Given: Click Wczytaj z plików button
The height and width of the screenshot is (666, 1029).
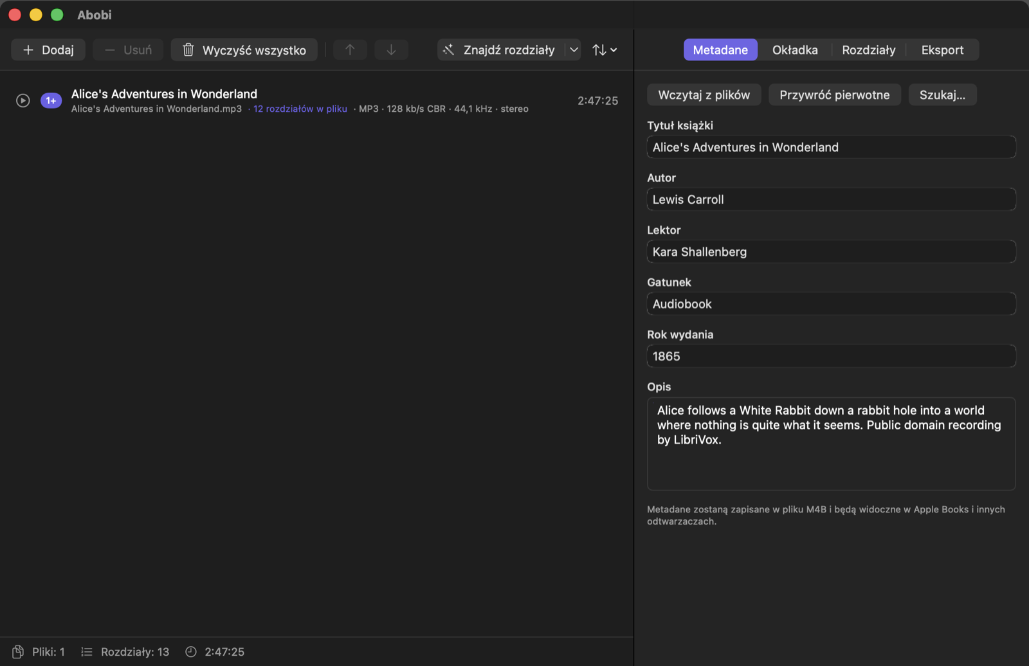Looking at the screenshot, I should 704,95.
